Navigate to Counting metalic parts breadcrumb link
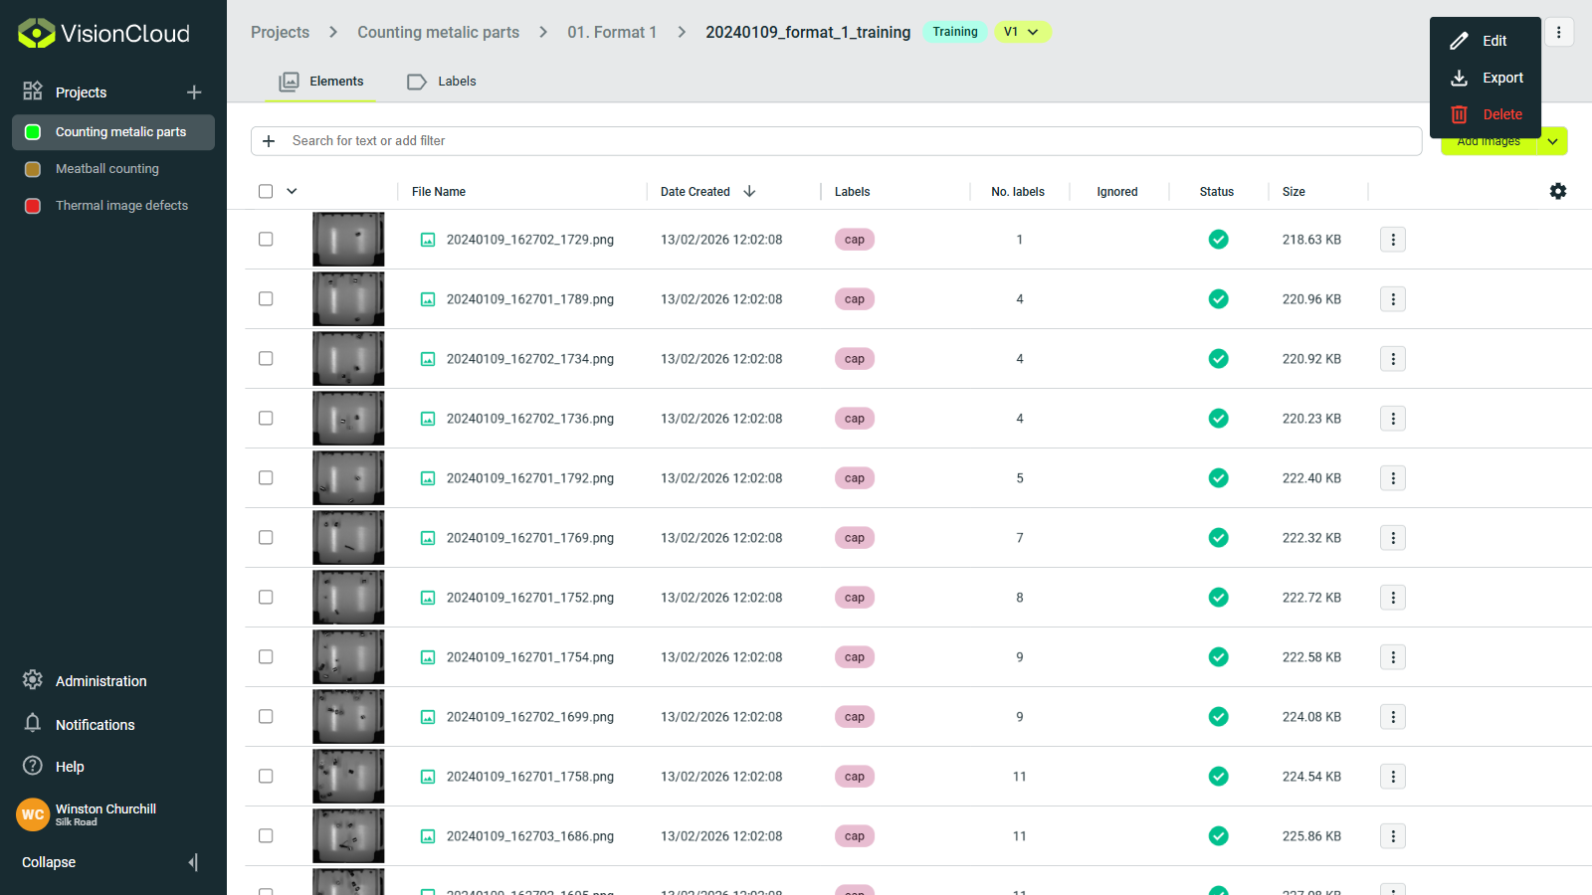Viewport: 1592px width, 895px height. pos(438,32)
